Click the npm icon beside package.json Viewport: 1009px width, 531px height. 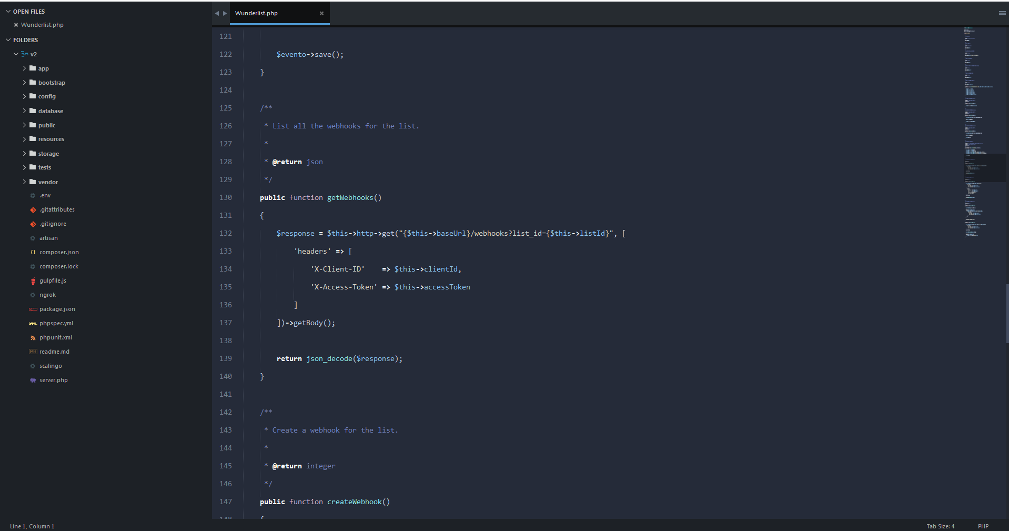coord(33,309)
